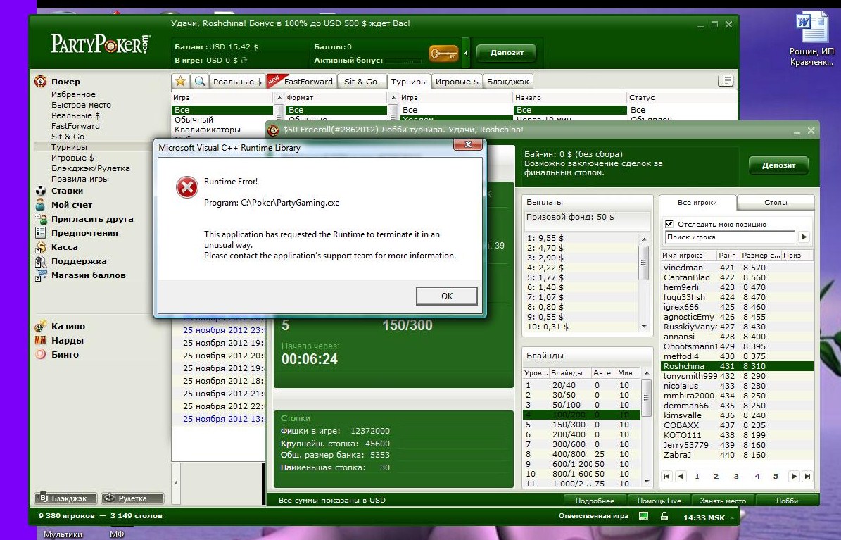841x540 pixels.
Task: Run player search with arrow button
Action: pos(804,237)
